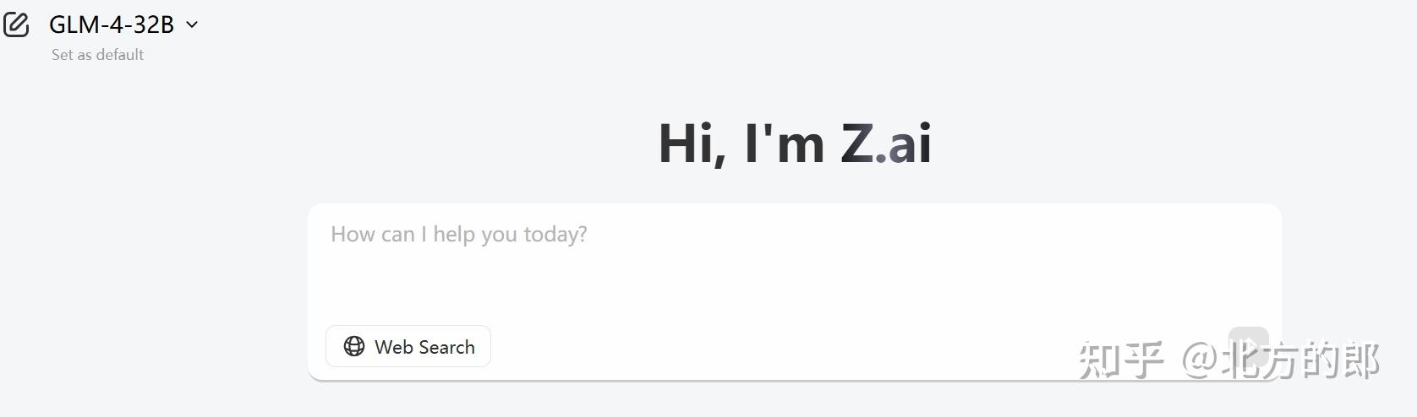1417x417 pixels.
Task: Enable the Web Search option
Action: click(408, 346)
